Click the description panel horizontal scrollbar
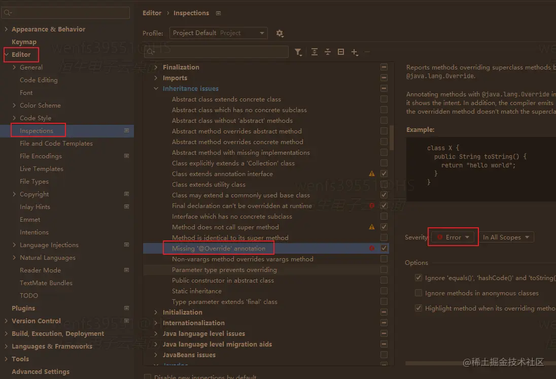The image size is (556, 379). pyautogui.click(x=480, y=363)
